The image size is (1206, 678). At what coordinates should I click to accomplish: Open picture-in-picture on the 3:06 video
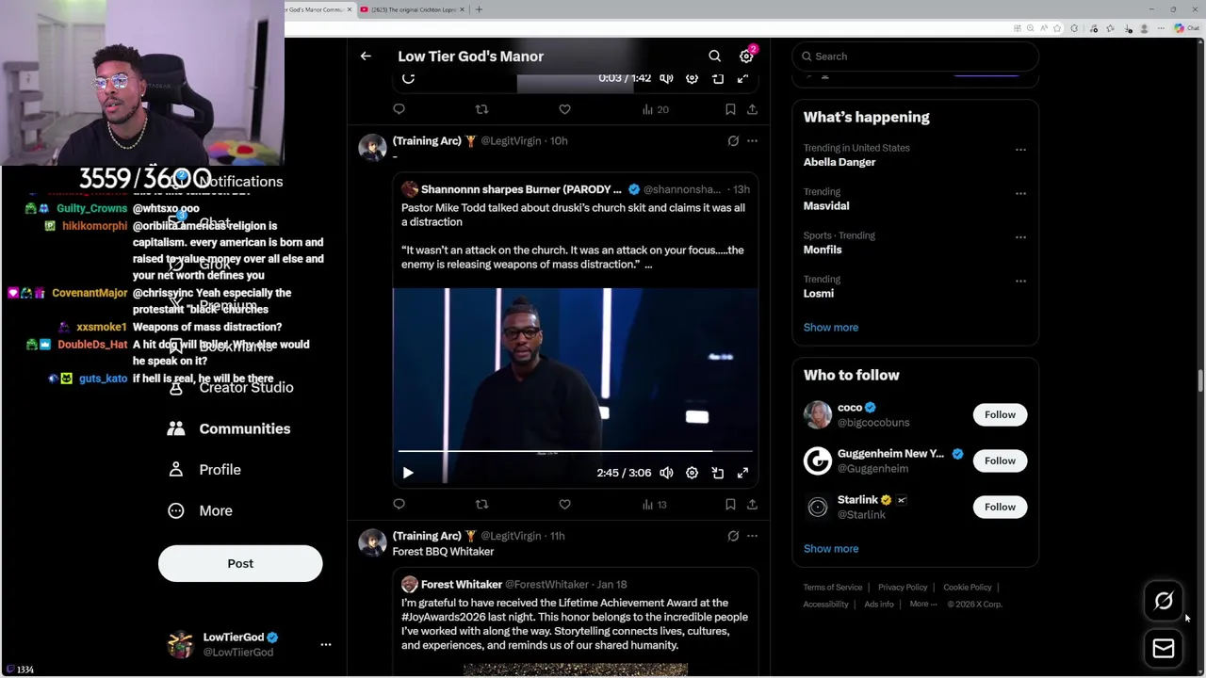[x=717, y=473]
